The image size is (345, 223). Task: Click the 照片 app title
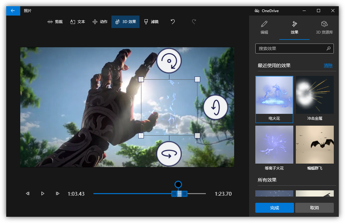click(x=28, y=11)
